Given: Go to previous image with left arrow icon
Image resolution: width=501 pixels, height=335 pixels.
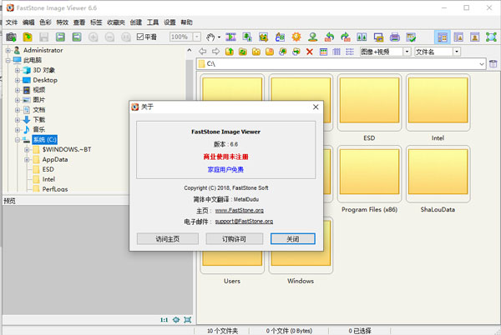Looking at the screenshot, I should [x=60, y=37].
